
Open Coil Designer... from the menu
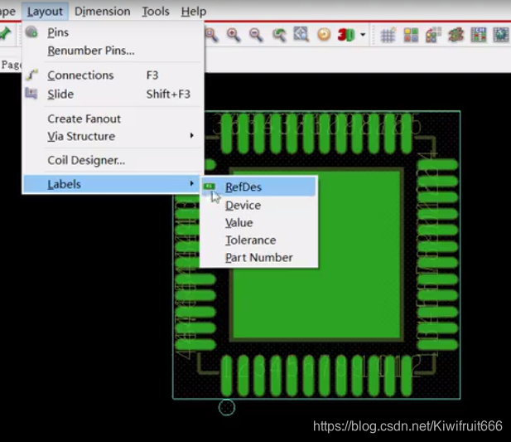(x=113, y=160)
